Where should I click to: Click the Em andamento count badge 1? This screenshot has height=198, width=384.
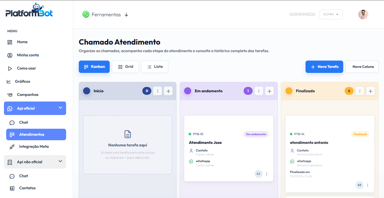248,91
